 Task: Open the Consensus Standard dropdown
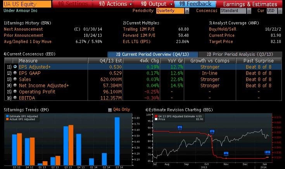click(x=249, y=11)
